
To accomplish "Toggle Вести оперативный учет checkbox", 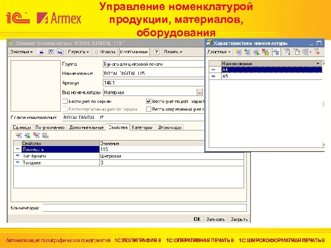I will pos(148,109).
